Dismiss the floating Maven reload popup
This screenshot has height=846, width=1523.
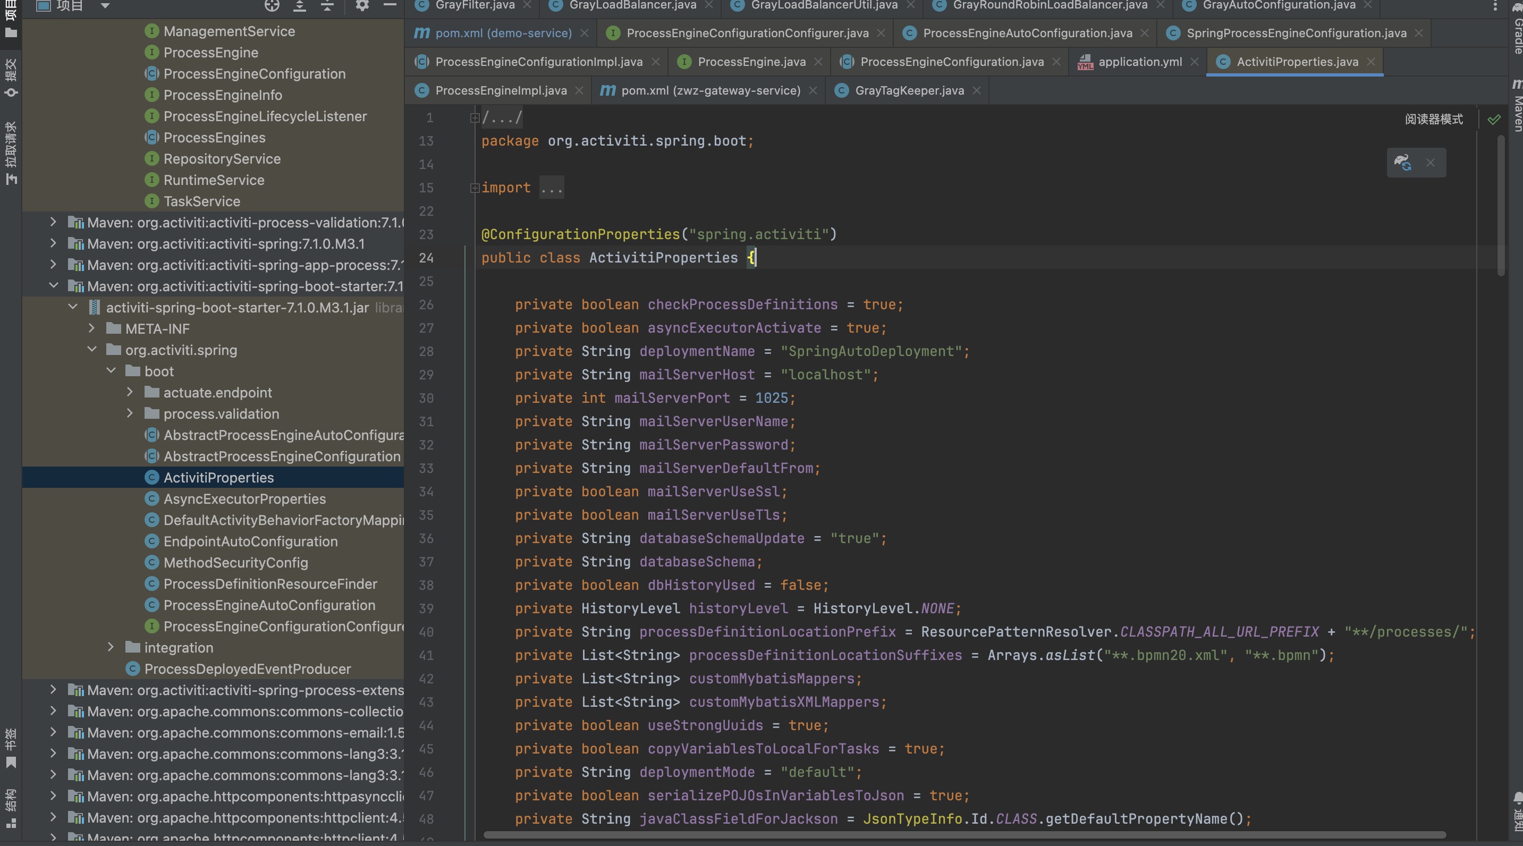1430,163
